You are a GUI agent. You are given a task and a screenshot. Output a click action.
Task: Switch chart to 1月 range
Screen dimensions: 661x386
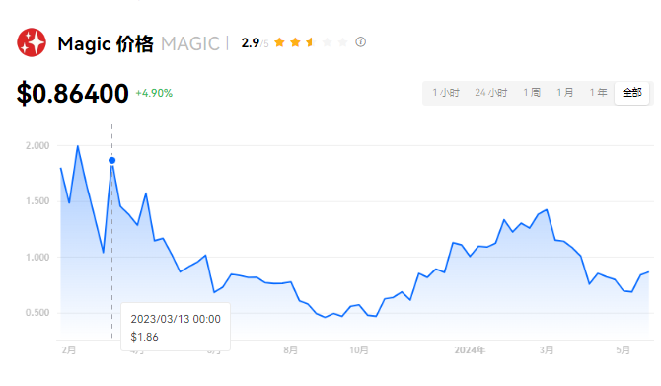(x=565, y=93)
